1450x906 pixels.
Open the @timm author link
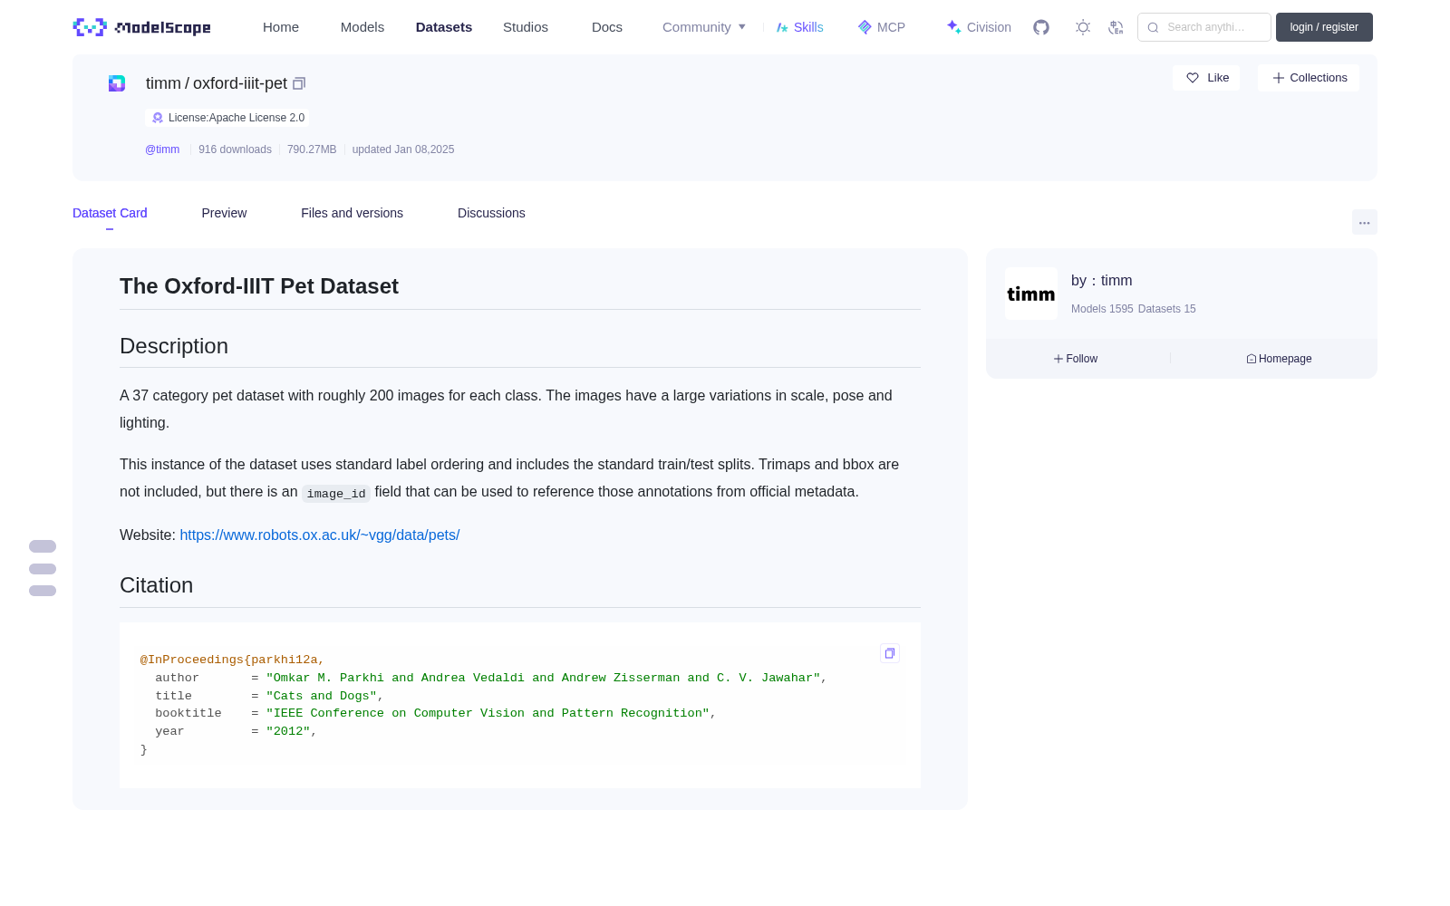click(162, 149)
